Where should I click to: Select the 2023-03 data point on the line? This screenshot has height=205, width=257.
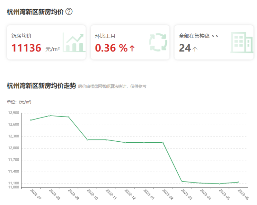[x=182, y=181]
